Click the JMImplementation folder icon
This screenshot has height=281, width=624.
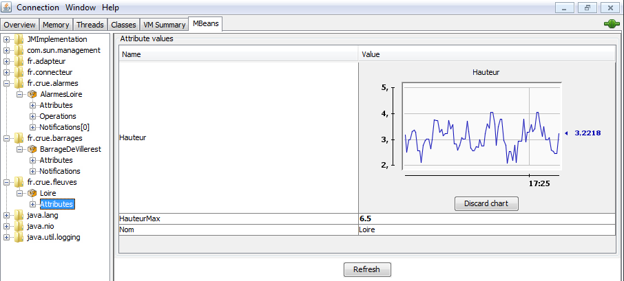(x=19, y=39)
